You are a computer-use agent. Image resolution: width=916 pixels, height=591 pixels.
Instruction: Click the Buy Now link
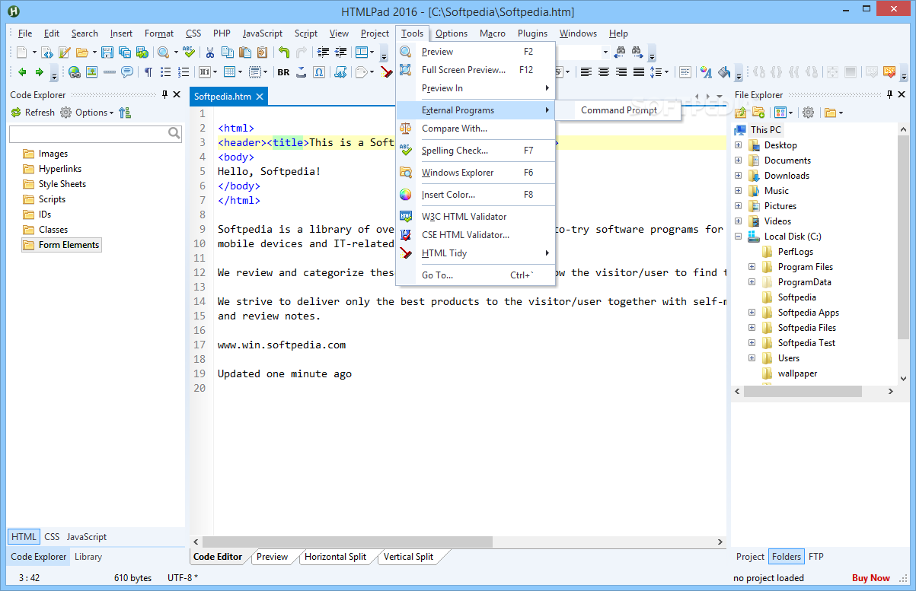pyautogui.click(x=871, y=578)
